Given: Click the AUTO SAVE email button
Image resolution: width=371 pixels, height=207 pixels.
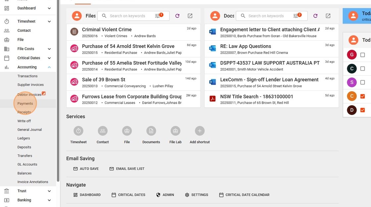Looking at the screenshot, I should click(86, 169).
